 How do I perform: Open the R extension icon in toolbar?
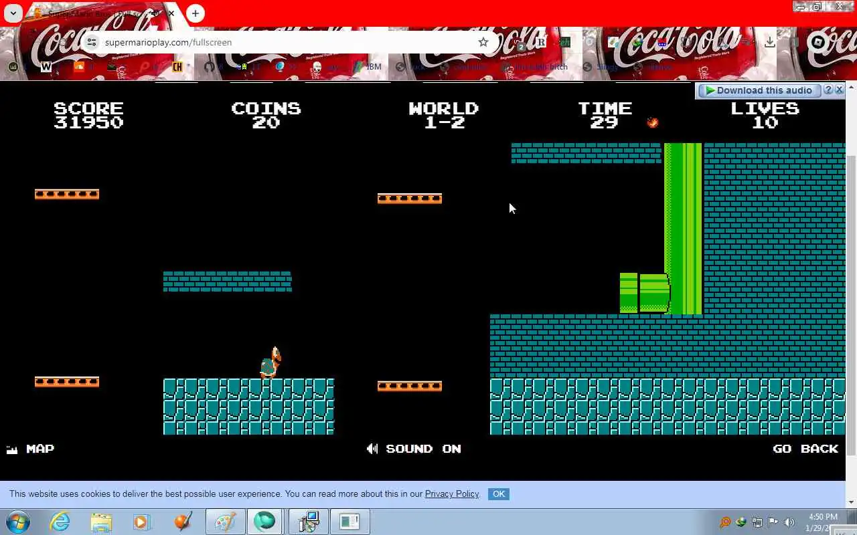(541, 42)
